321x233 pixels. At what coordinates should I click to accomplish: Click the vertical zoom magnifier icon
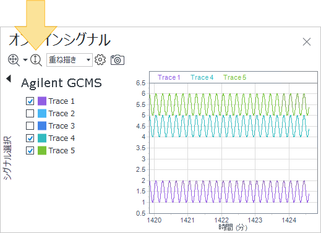point(36,60)
